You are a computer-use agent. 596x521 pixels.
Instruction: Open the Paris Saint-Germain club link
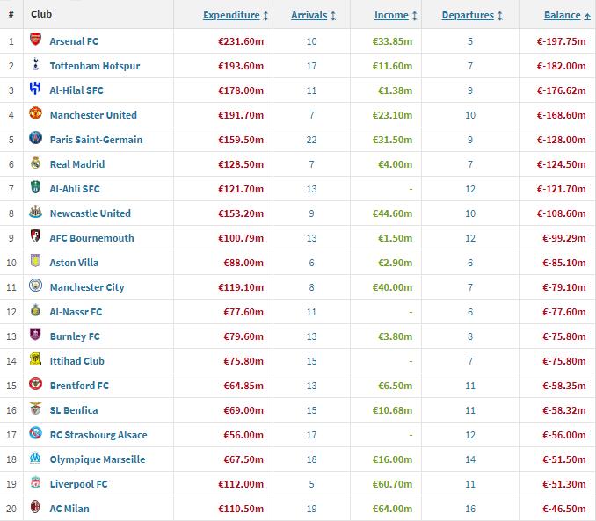[x=96, y=140]
